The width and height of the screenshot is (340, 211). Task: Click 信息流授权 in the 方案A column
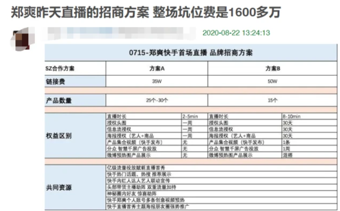144,129
